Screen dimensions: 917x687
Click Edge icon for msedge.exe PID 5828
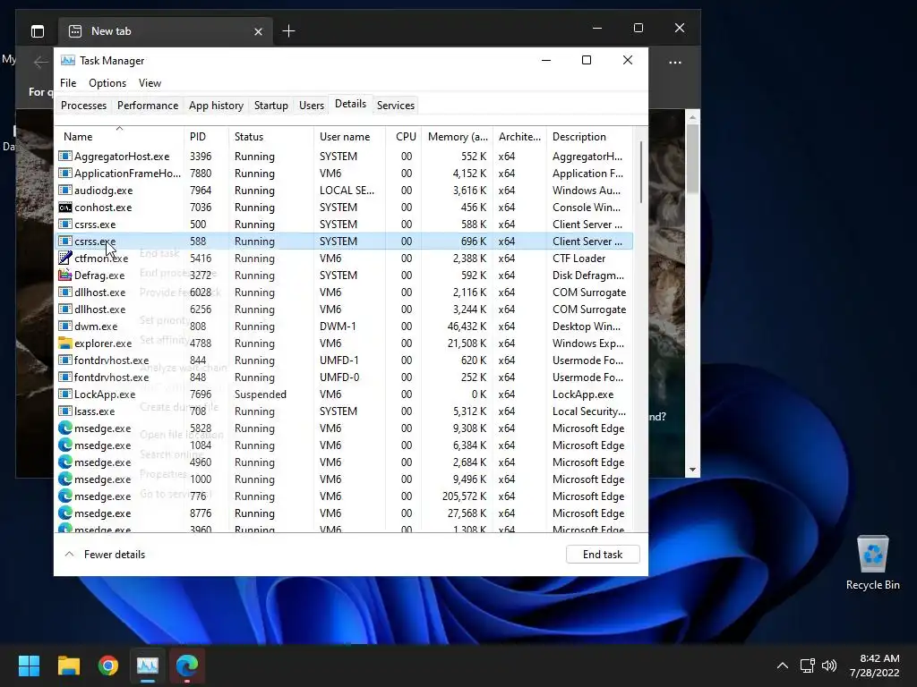point(64,428)
